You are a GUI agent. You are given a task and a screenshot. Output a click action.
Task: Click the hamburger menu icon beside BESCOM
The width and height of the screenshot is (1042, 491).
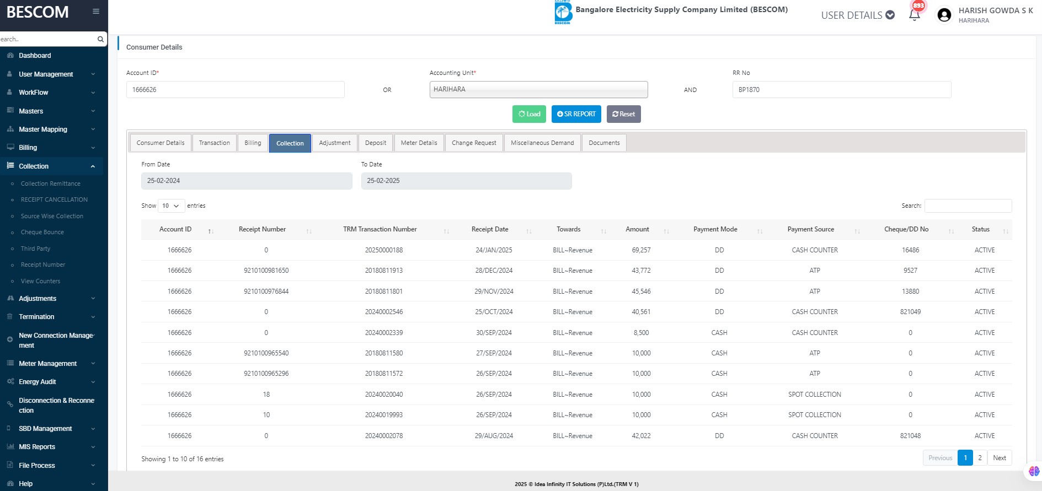96,11
